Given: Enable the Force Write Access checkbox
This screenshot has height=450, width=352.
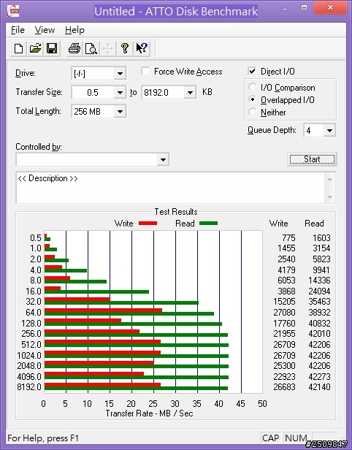Looking at the screenshot, I should 145,71.
